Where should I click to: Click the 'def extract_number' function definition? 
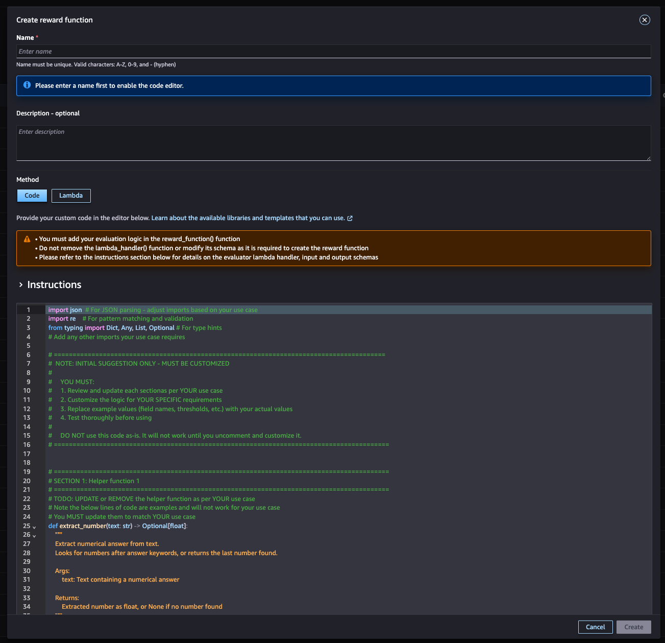(118, 526)
